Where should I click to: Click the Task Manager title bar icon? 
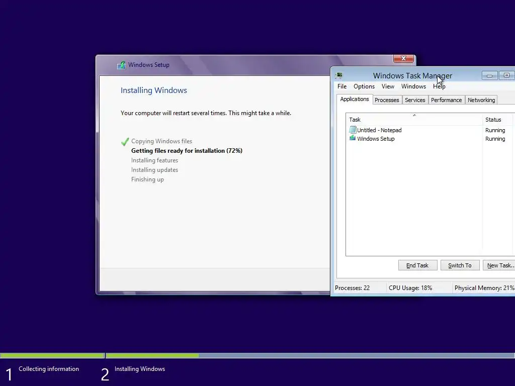[339, 75]
